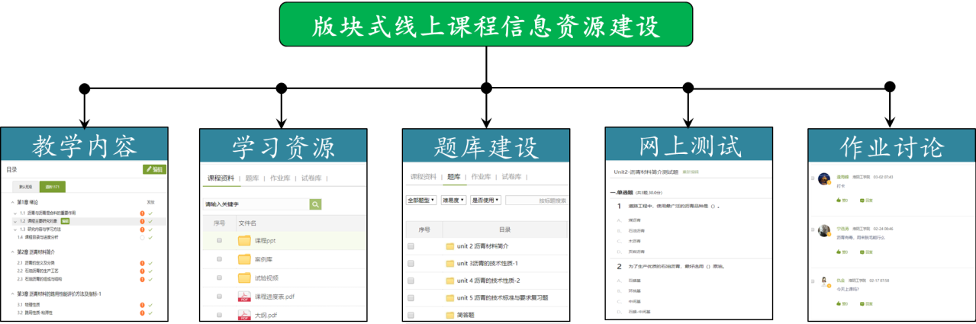Image resolution: width=976 pixels, height=324 pixels.
Task: Open the 课程ppt folder icon
Action: point(244,240)
